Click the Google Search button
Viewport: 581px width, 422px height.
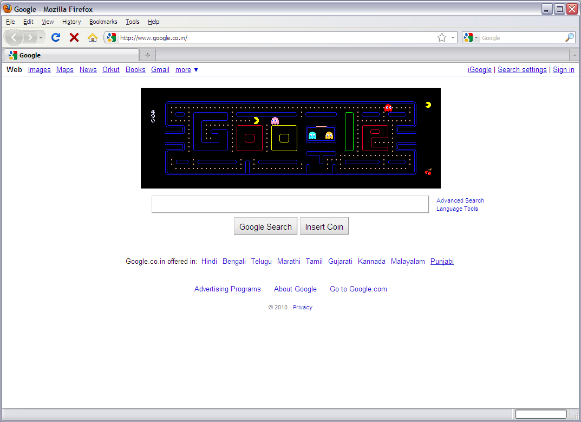click(265, 226)
